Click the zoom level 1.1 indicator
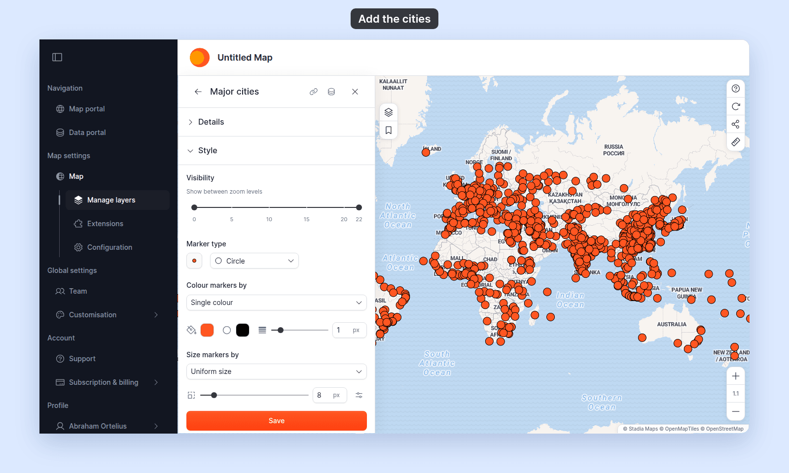This screenshot has height=473, width=789. pyautogui.click(x=736, y=394)
